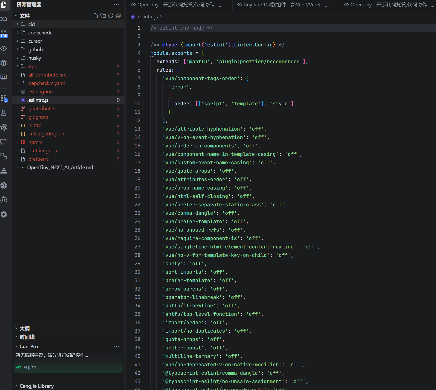Open the chat sparkle bubble icon

pyautogui.click(x=4, y=142)
